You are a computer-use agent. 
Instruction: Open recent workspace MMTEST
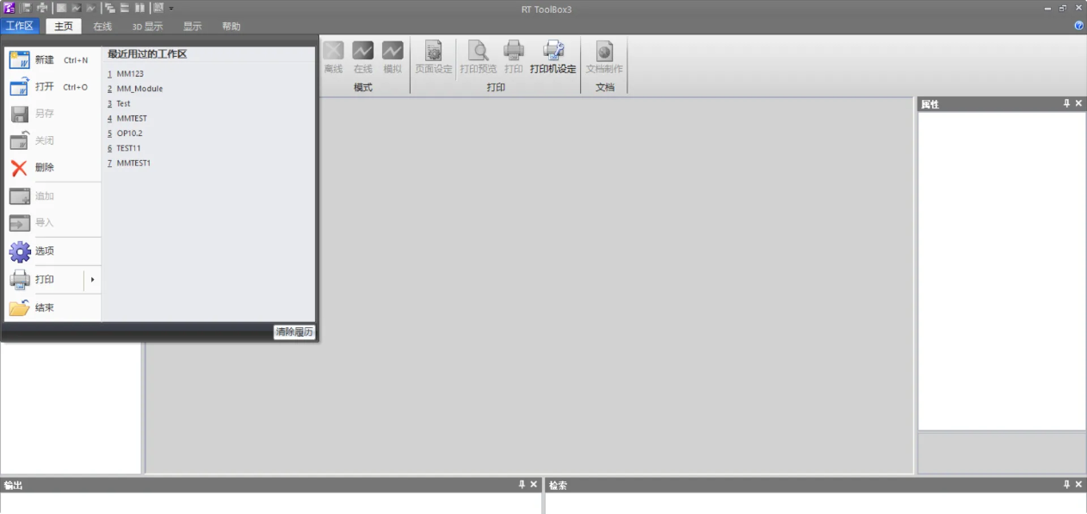[x=131, y=119]
